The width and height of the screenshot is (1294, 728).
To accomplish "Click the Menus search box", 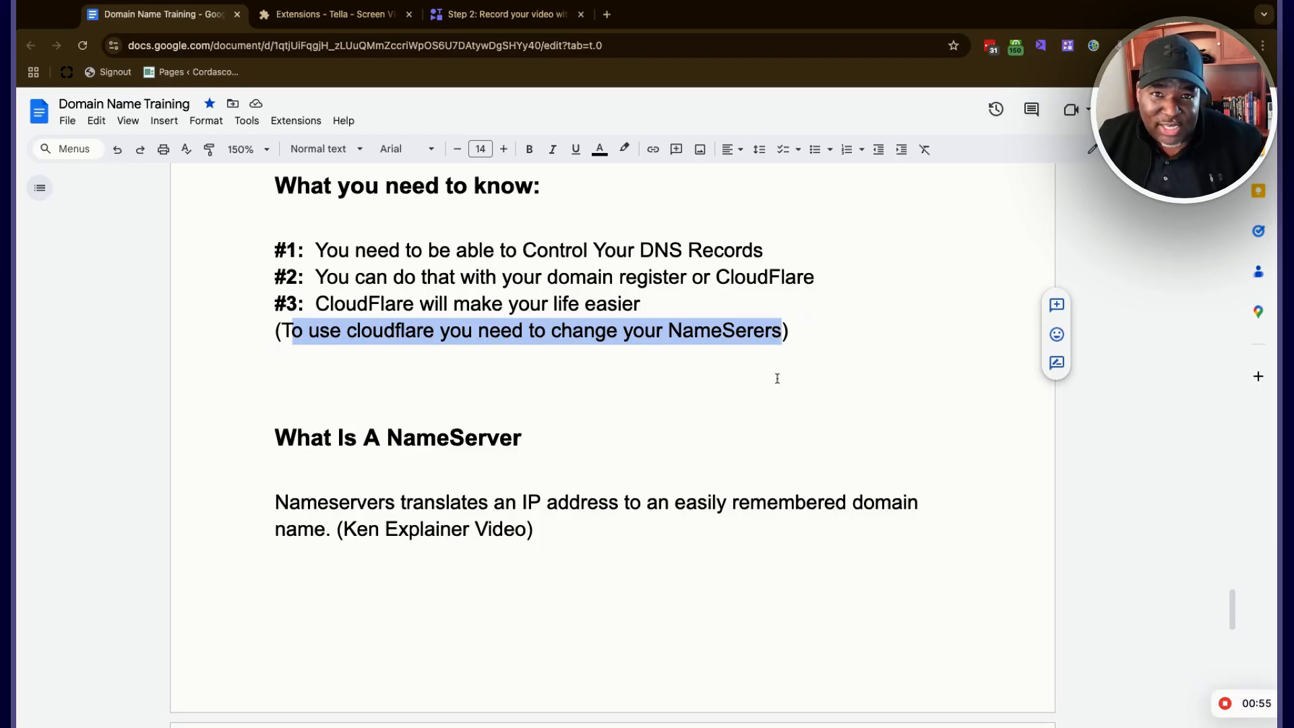I will [67, 149].
